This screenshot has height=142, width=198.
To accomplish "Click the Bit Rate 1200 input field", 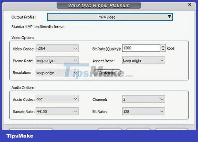I will [x=141, y=48].
